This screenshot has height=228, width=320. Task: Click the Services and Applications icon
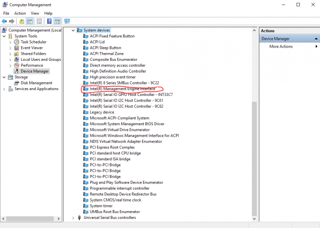pos(11,89)
